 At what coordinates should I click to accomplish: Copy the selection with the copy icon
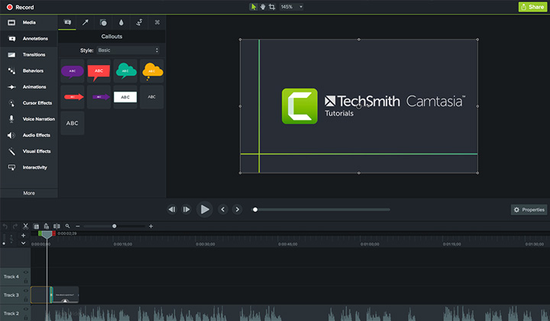(x=36, y=226)
